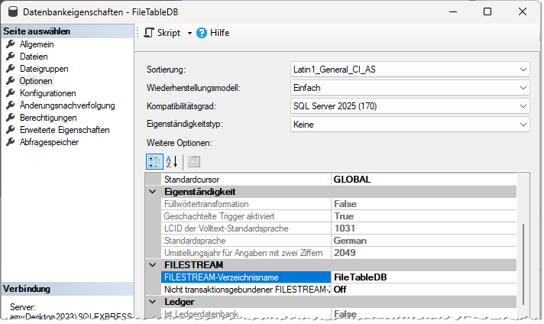This screenshot has width=544, height=324.
Task: Click the wrench icon next to Allgemein
Action: (x=11, y=44)
